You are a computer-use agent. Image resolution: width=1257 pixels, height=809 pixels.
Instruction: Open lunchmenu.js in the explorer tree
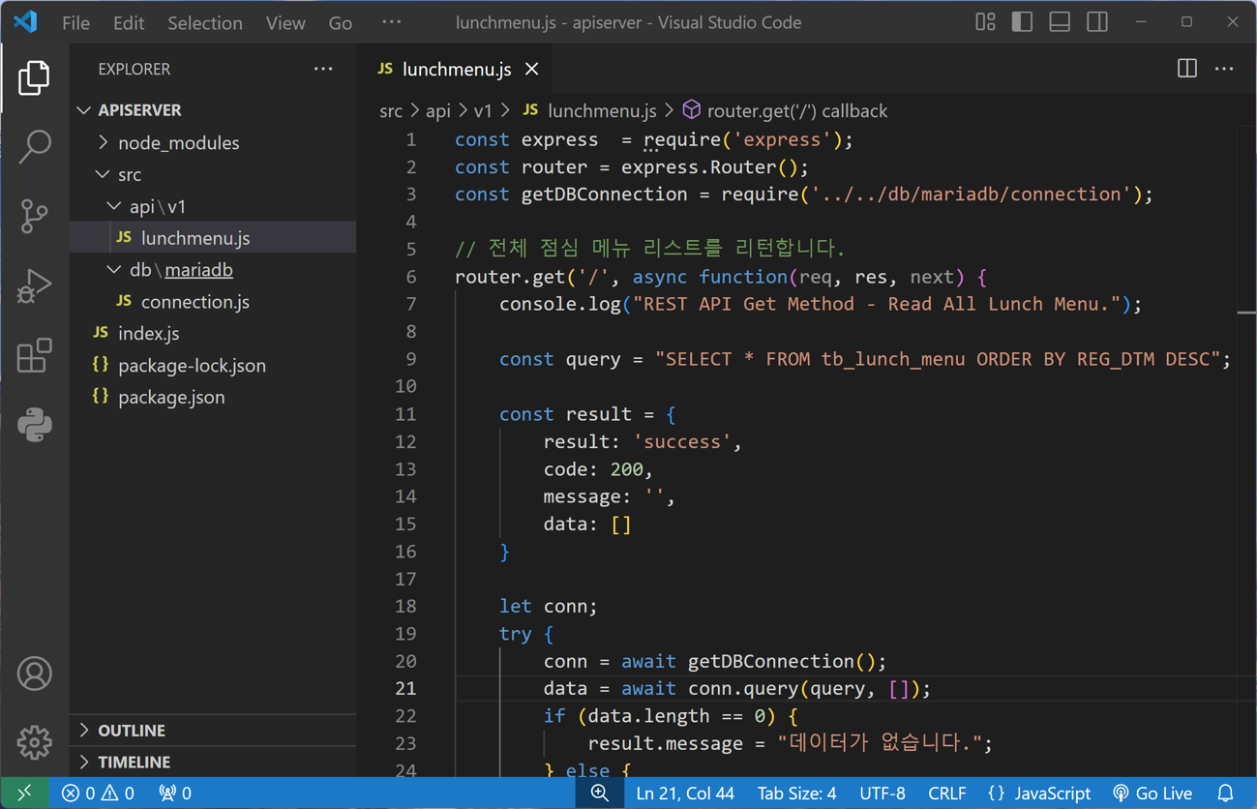point(213,238)
